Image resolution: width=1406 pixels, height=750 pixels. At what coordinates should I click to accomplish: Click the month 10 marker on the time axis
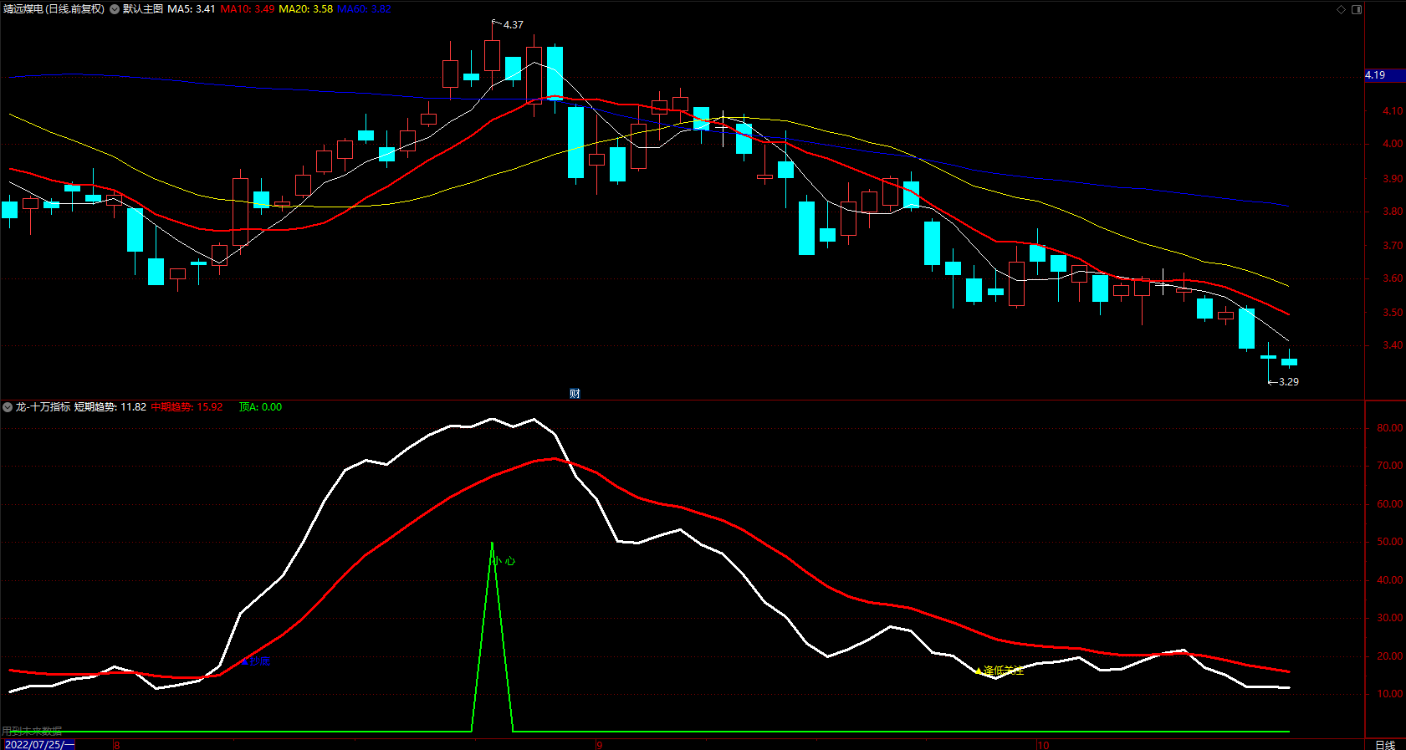coord(1043,745)
